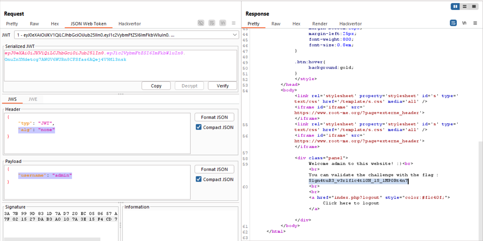Click hidden-eye icon in Request toolbar
Viewport: 483px width, 241px height.
pos(201,23)
